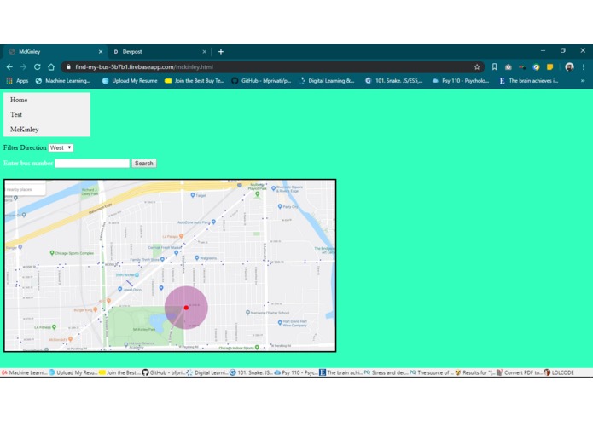
Task: Click the Target store map pin
Action: [x=193, y=195]
